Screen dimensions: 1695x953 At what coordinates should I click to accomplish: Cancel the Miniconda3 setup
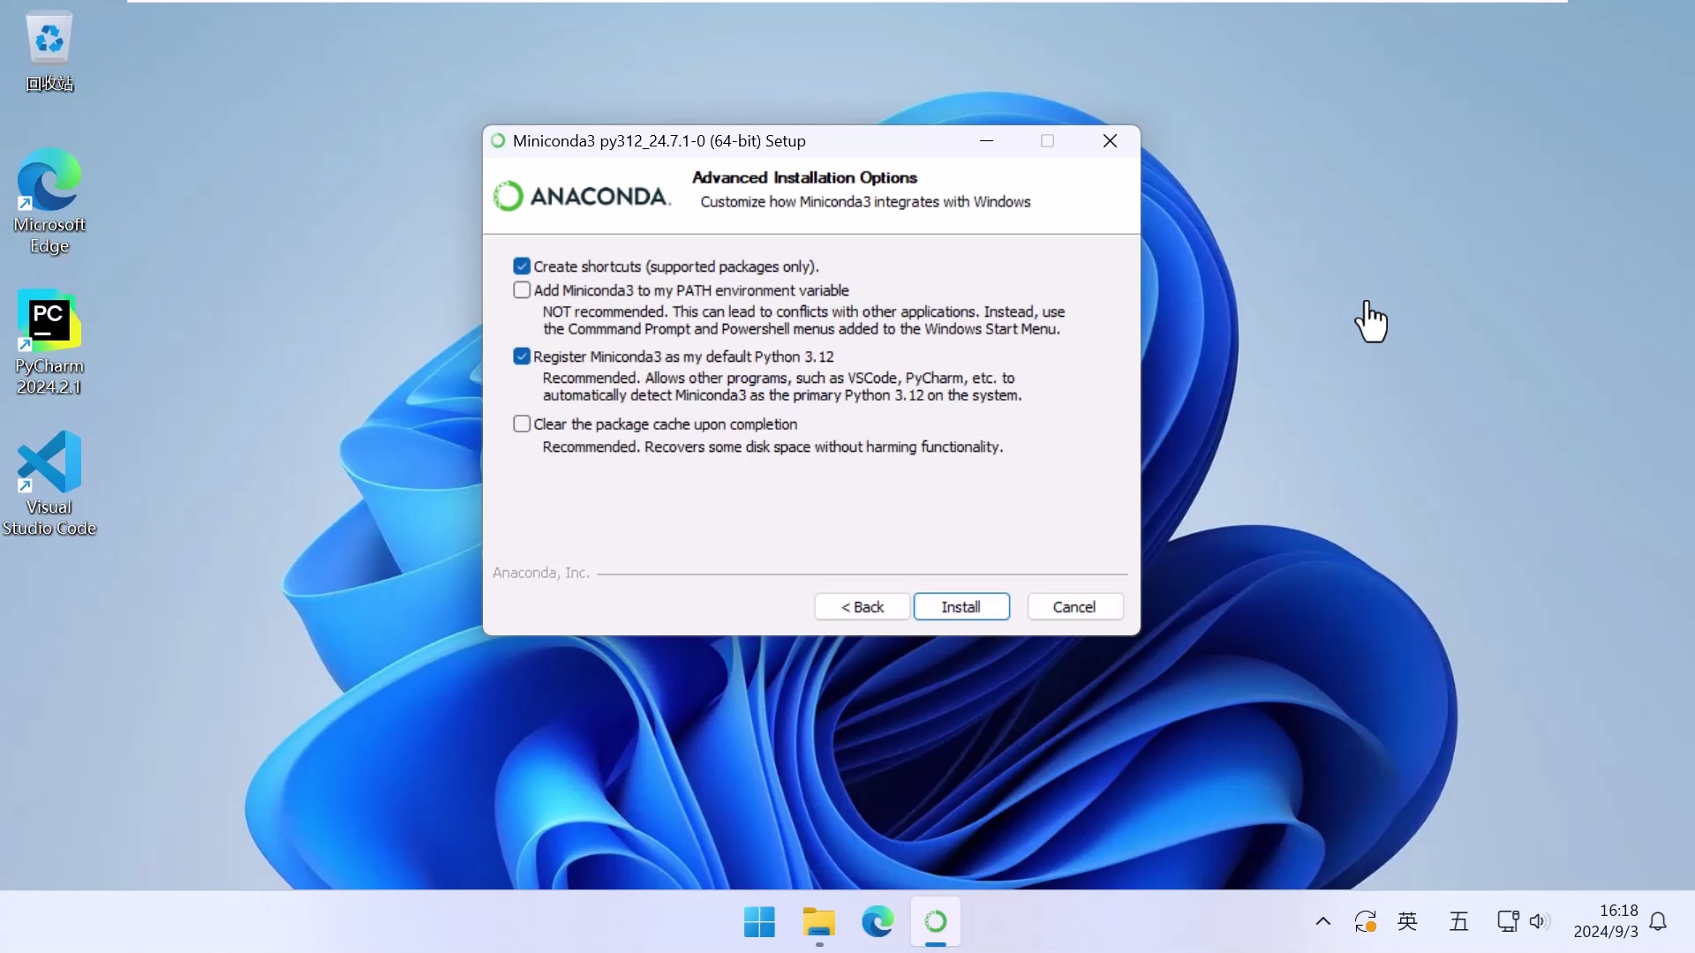[1074, 607]
